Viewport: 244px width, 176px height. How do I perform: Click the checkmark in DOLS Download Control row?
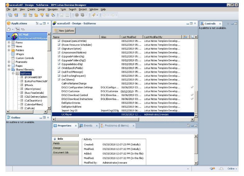coord(192,95)
